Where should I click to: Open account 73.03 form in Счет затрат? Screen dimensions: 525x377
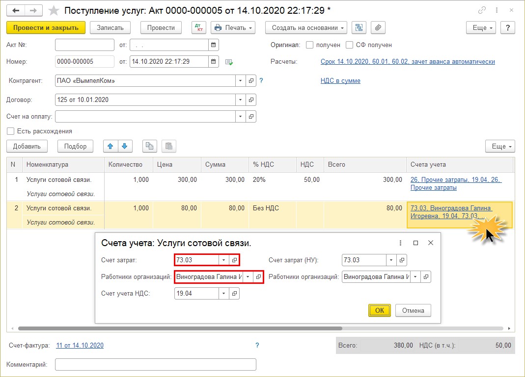pos(234,260)
